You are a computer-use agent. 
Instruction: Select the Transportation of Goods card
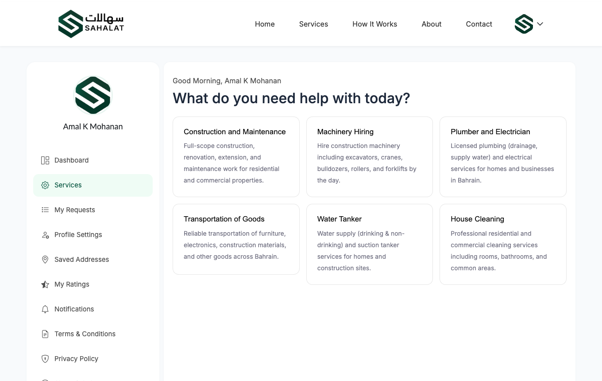click(x=236, y=239)
